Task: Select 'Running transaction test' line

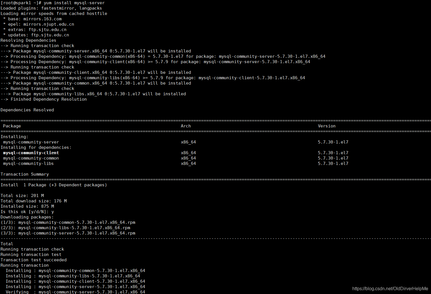Action: coord(31,255)
